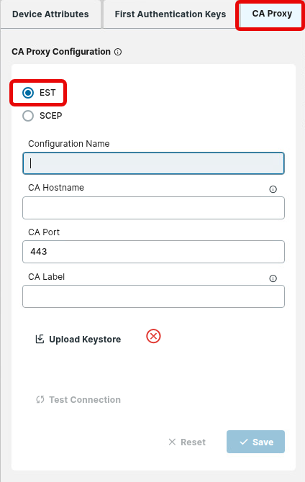Switch to the Device Attributes tab

[50, 14]
